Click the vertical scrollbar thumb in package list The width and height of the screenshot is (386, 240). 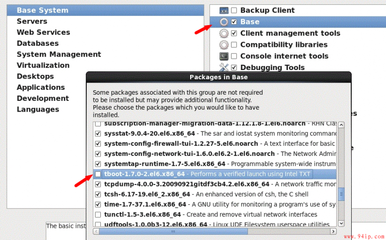tap(341, 195)
